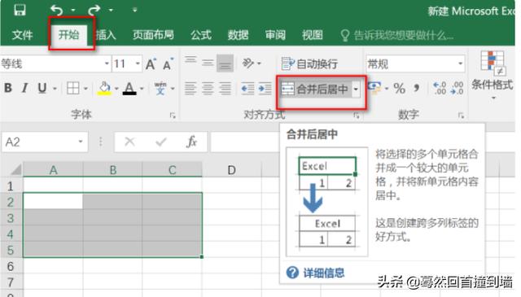
Task: Open 合并后居中 dropdown arrow
Action: [356, 89]
